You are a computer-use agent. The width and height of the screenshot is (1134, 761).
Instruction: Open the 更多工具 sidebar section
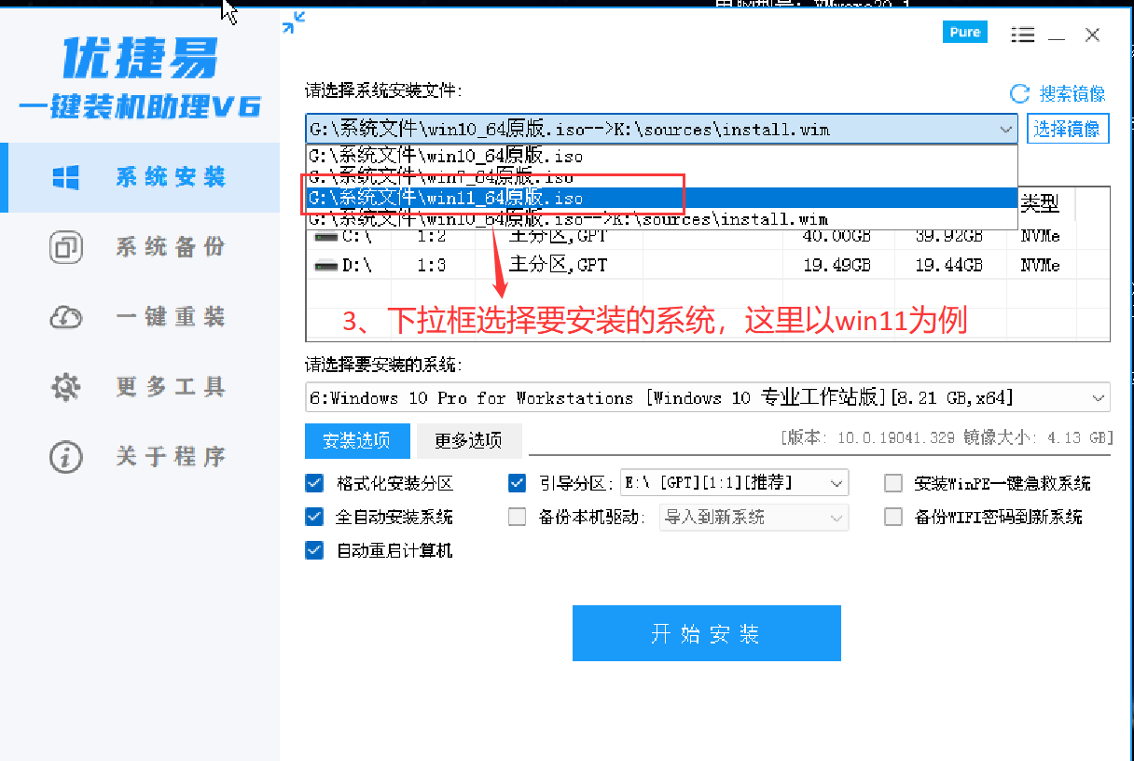point(140,387)
